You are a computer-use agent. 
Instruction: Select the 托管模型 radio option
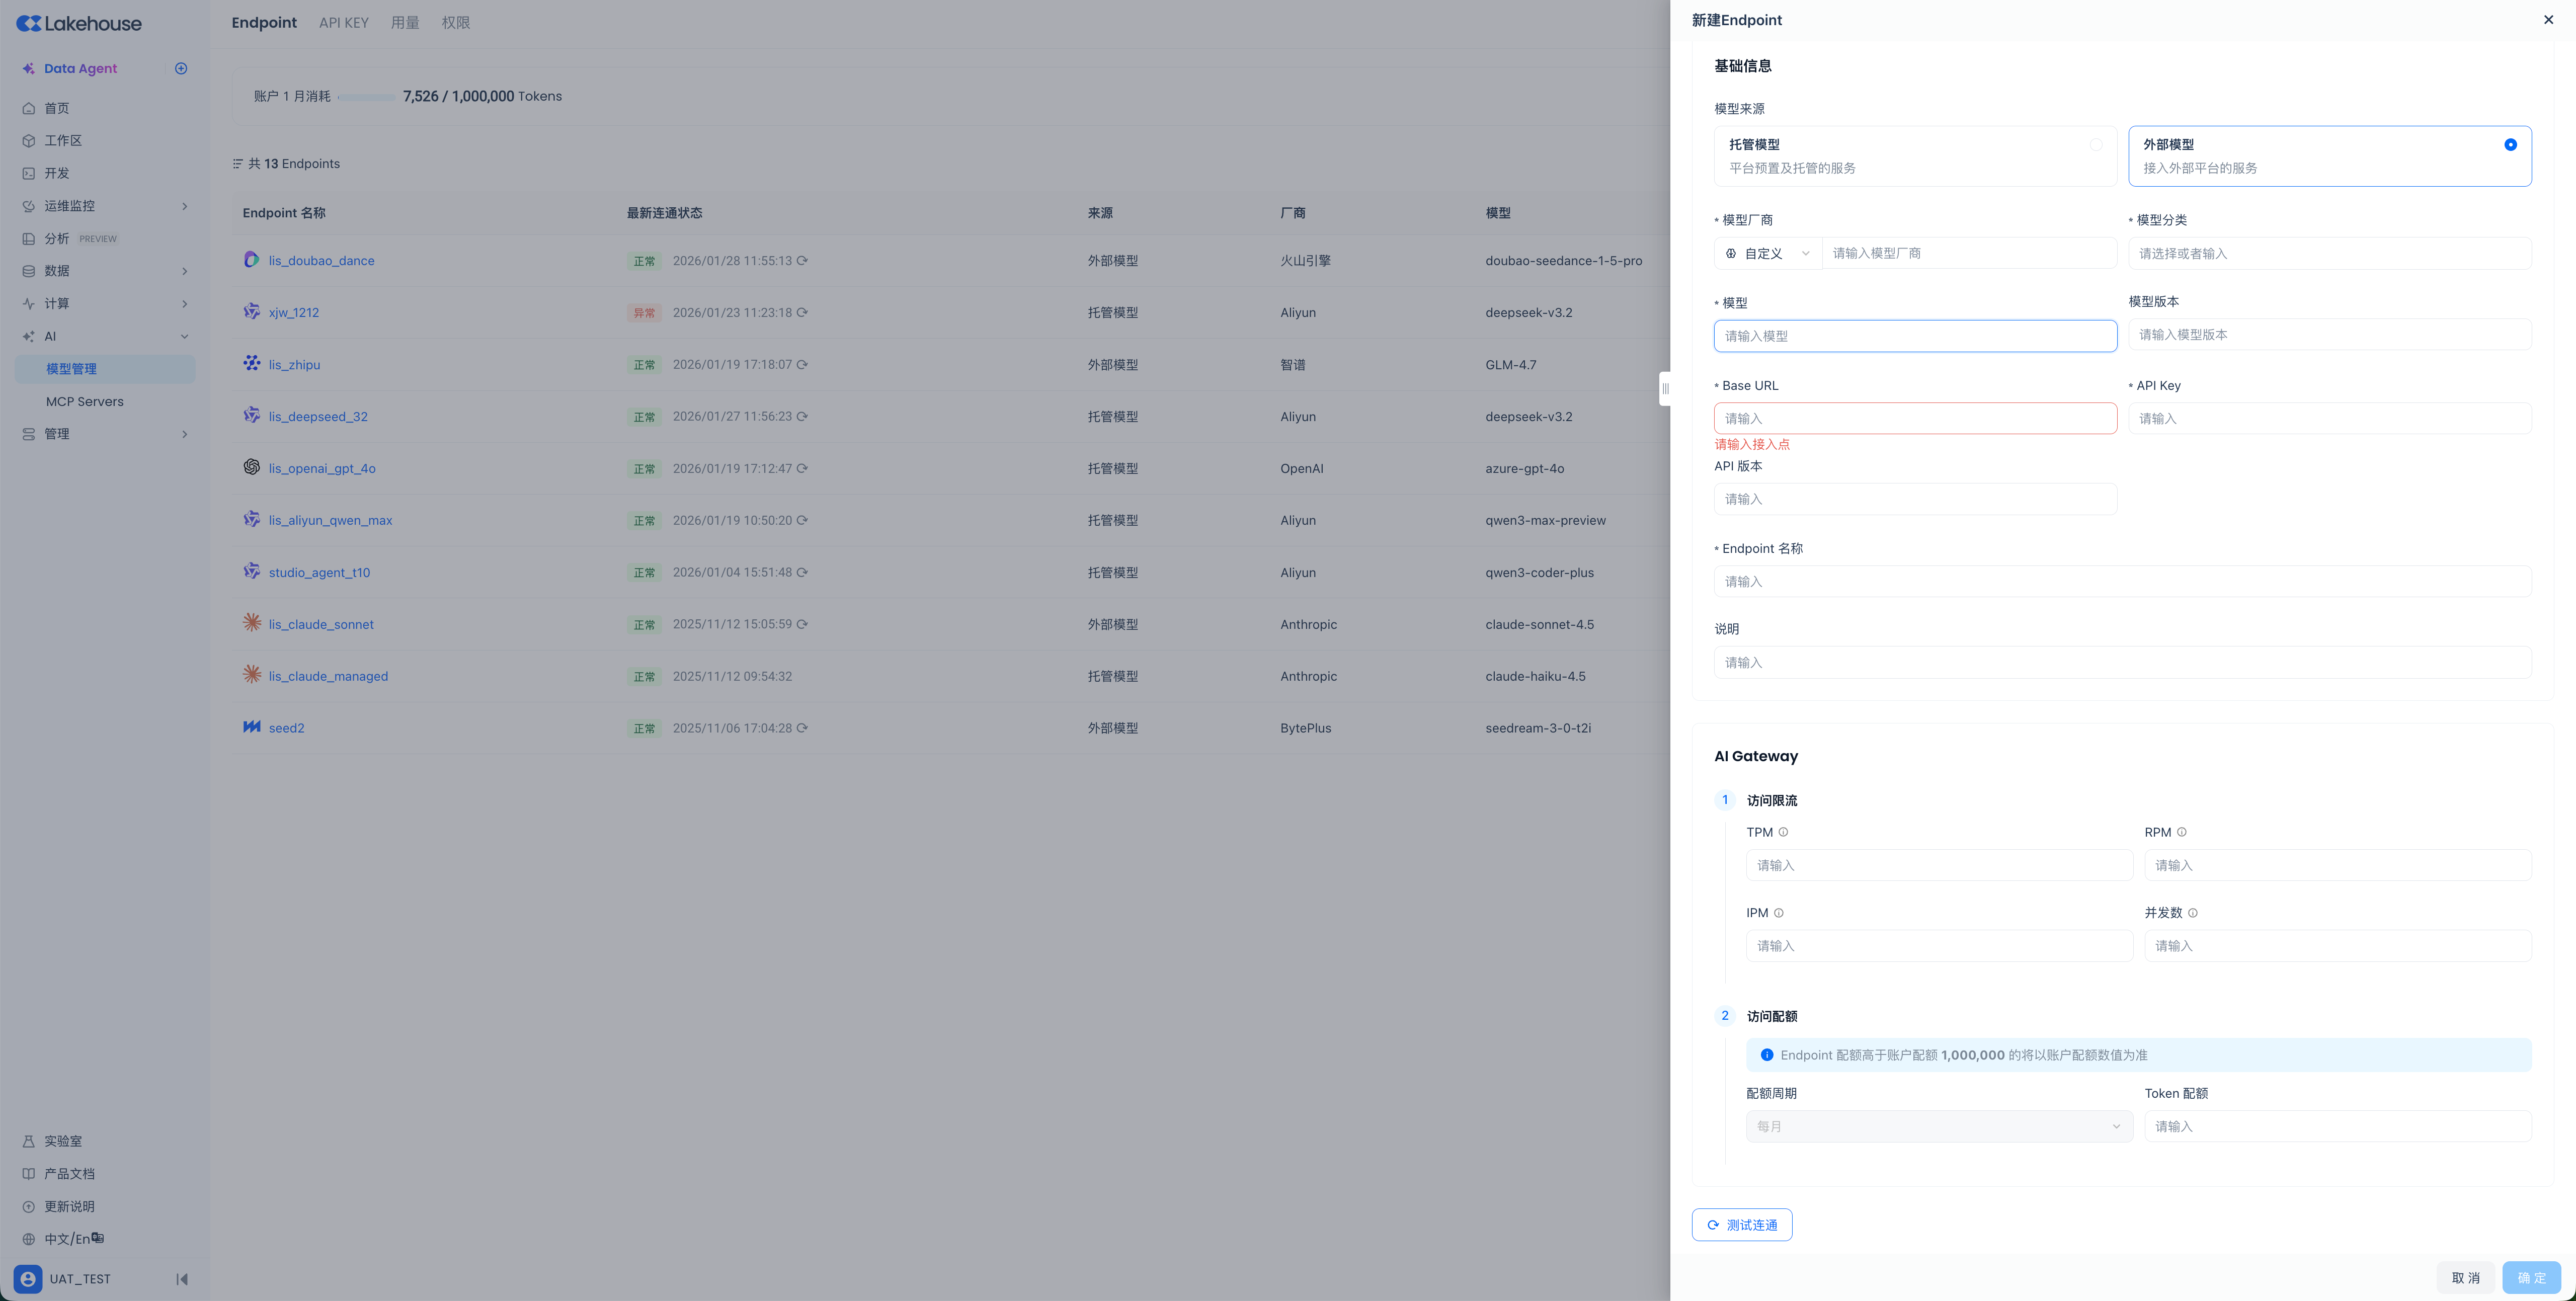2095,145
